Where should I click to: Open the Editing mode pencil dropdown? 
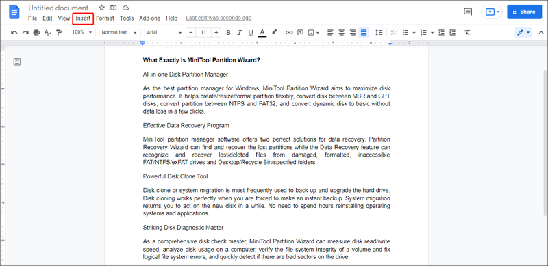[523, 32]
